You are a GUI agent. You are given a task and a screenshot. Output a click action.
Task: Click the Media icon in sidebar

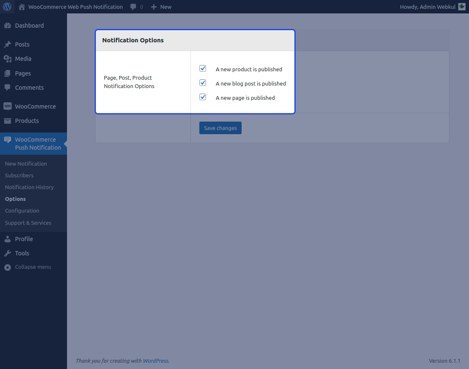(x=8, y=59)
